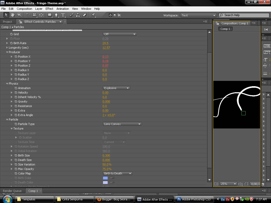This screenshot has width=271, height=203.
Task: Click the lock icon beside Effect Controls tab
Action: coord(21,22)
